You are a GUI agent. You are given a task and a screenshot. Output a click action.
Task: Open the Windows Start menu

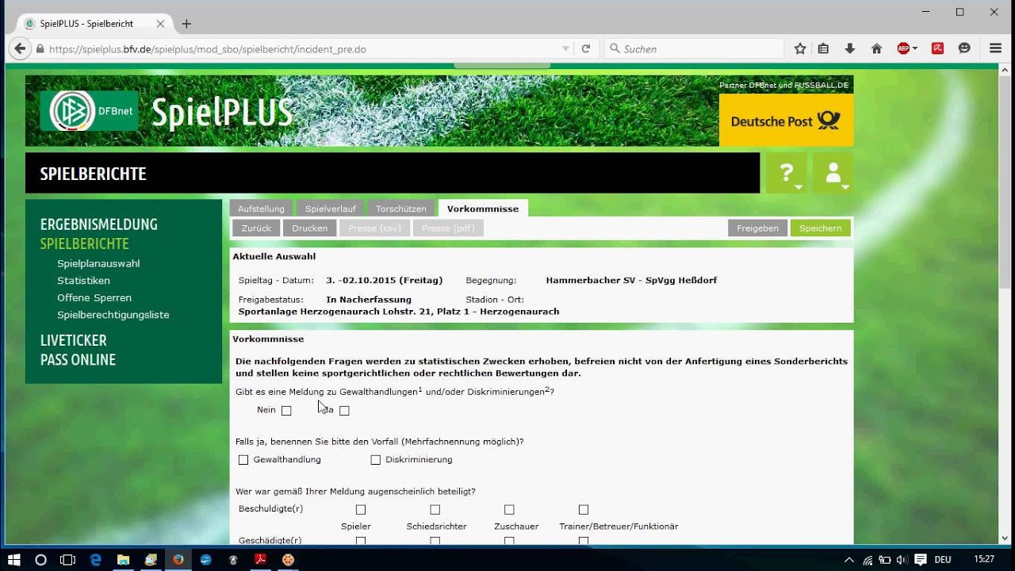click(14, 559)
